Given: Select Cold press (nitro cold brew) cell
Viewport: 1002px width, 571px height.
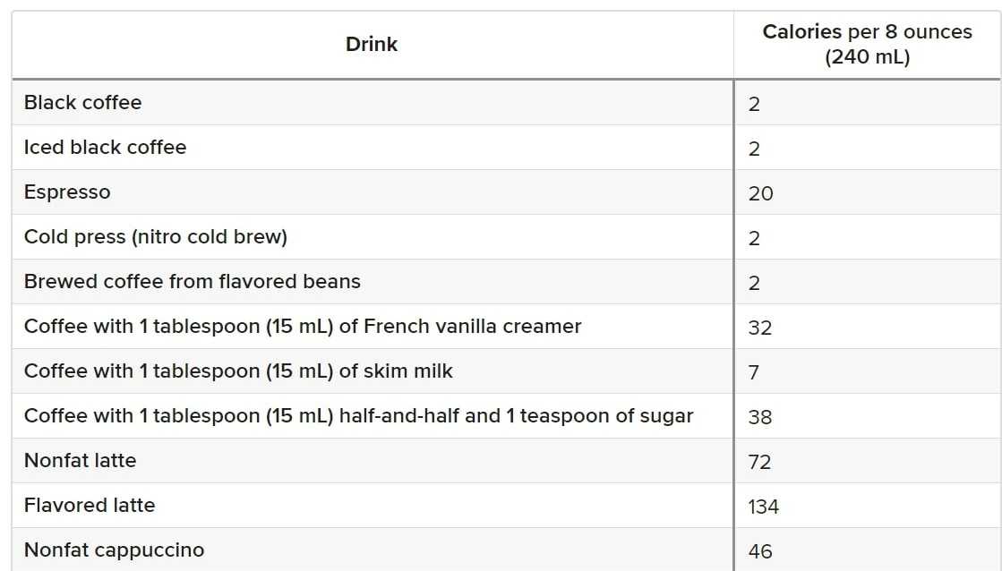Looking at the screenshot, I should coord(156,237).
